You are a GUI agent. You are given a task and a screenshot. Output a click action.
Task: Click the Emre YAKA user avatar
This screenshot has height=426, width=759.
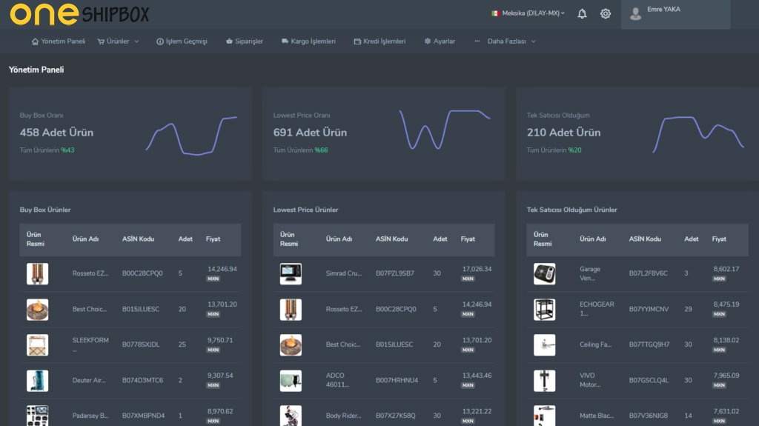[x=635, y=14]
